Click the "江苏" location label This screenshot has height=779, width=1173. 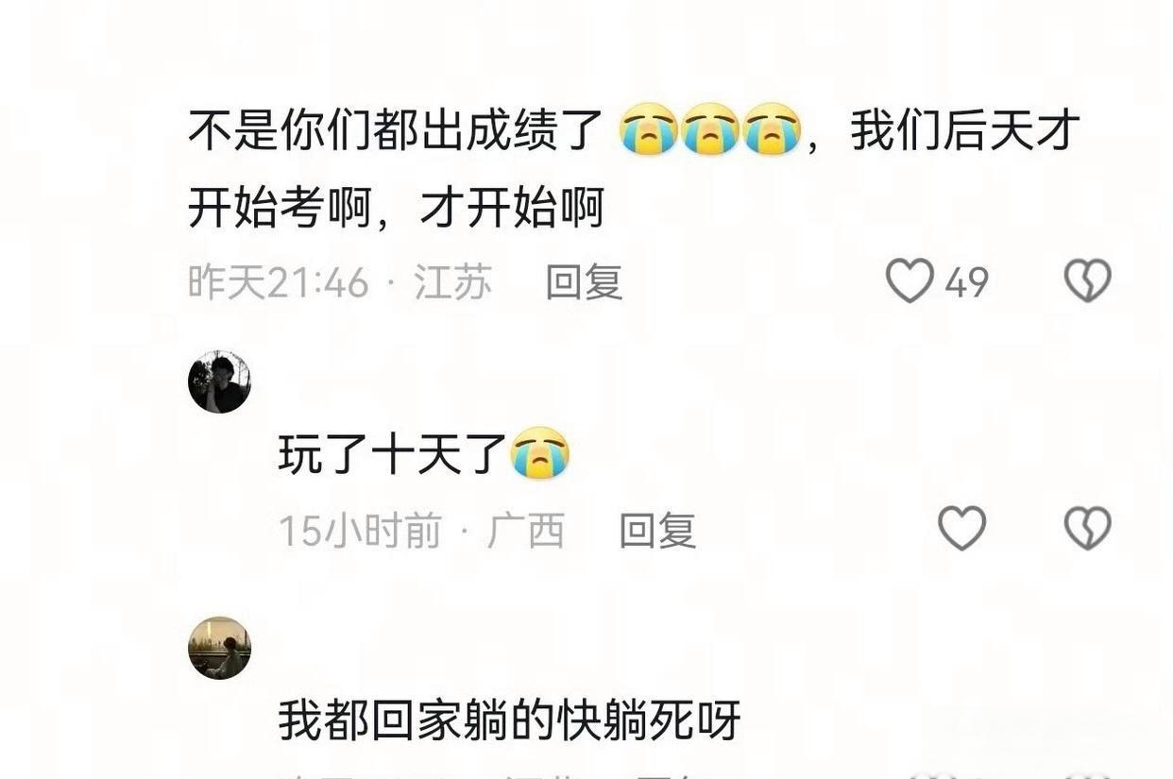pos(453,281)
